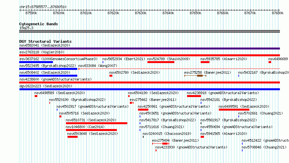The height and width of the screenshot is (163, 289).
Task: Select the red nsv6502780 variant block
Action: click(111, 76)
